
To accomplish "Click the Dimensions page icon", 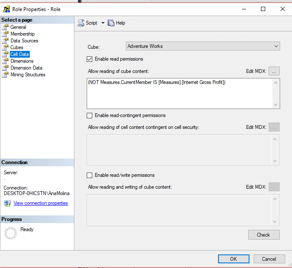I will pyautogui.click(x=5, y=61).
